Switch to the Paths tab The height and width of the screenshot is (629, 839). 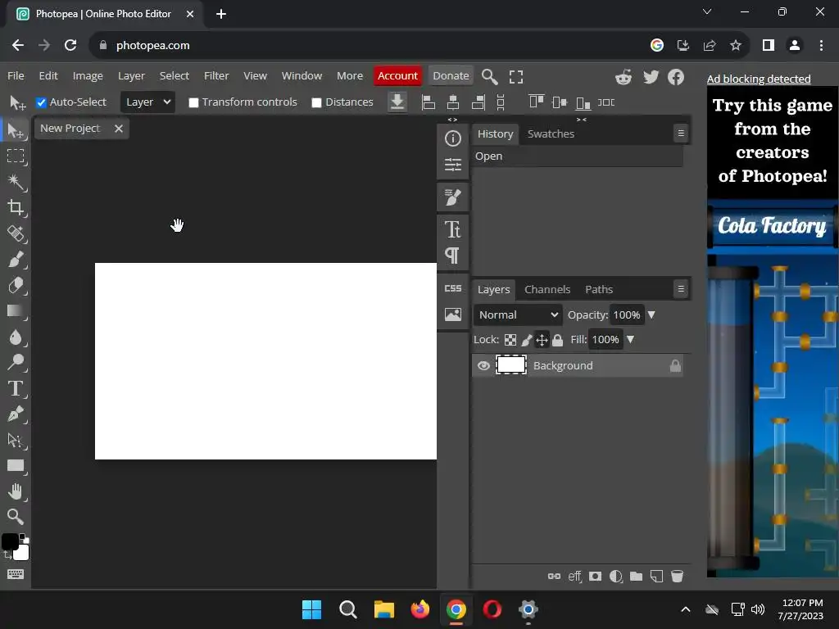point(599,289)
